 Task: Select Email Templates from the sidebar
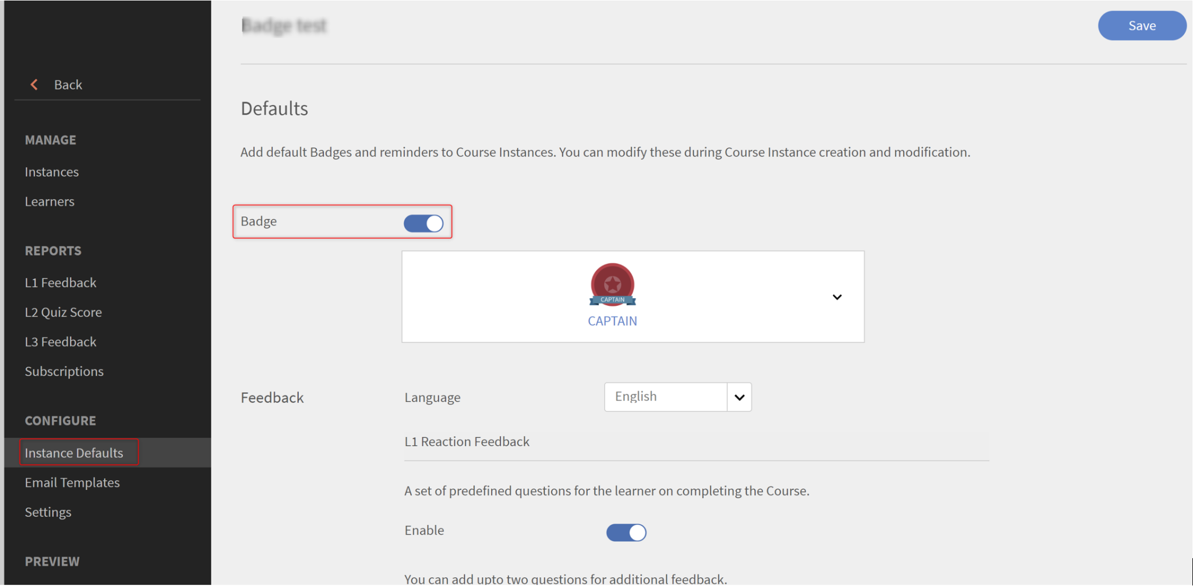tap(72, 482)
